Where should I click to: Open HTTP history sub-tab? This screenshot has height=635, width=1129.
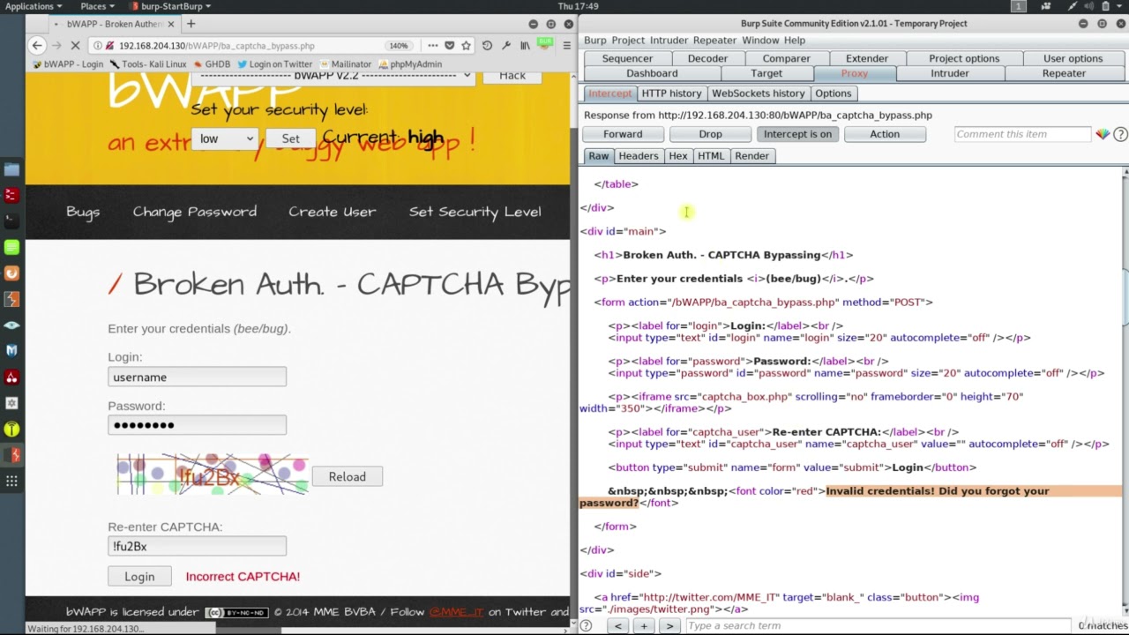click(x=671, y=93)
